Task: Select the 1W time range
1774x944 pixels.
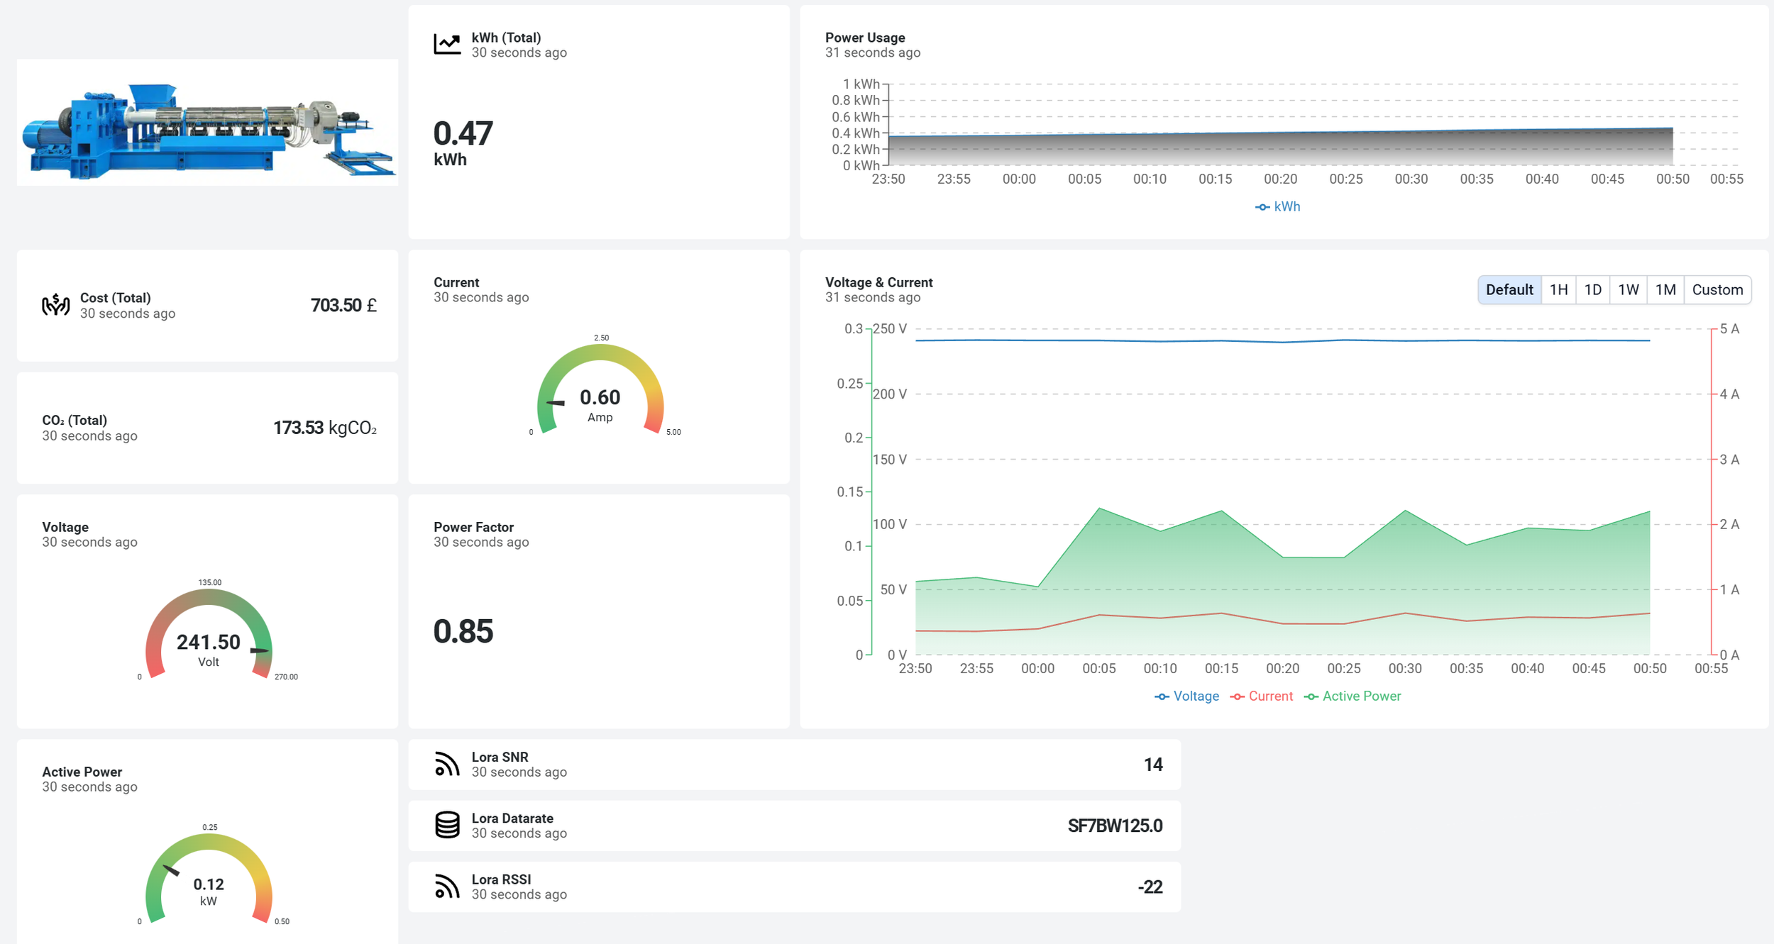Action: (x=1628, y=289)
